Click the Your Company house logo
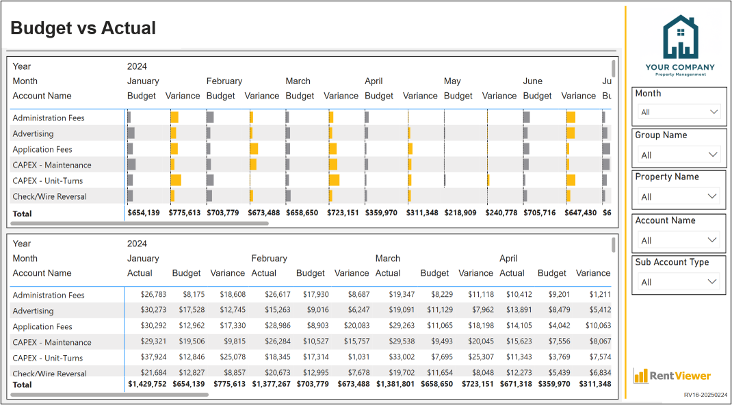The height and width of the screenshot is (405, 732). (x=680, y=45)
